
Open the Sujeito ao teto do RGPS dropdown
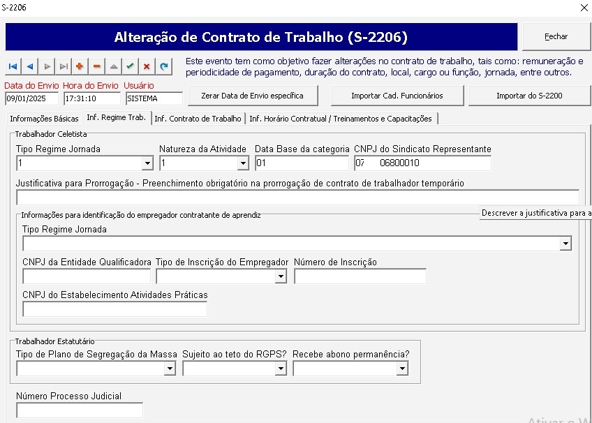click(281, 369)
